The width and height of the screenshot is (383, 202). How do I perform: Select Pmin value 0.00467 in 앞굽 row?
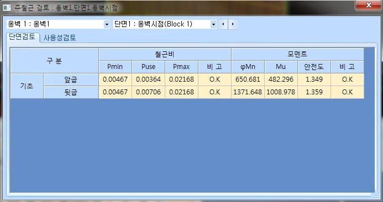coord(116,79)
